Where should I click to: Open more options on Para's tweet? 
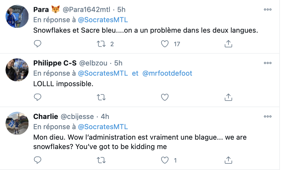(x=267, y=9)
